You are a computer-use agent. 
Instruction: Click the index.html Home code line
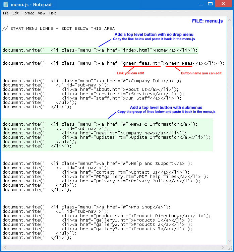coord(100,50)
